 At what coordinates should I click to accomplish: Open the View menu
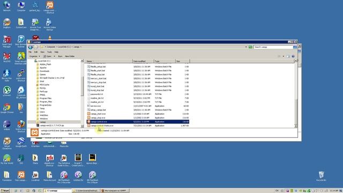click(x=42, y=52)
